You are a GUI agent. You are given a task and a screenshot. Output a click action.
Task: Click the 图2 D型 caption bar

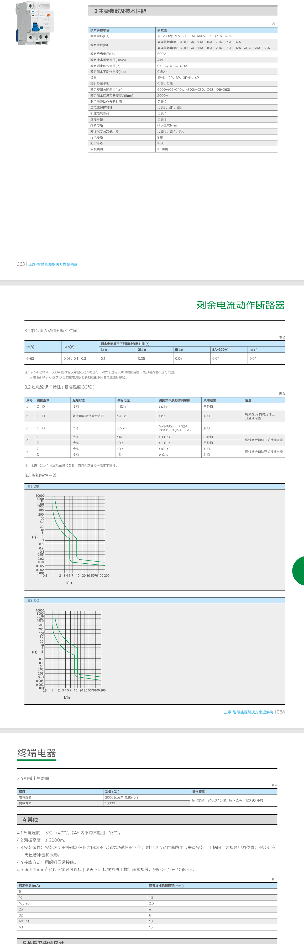[x=33, y=600]
